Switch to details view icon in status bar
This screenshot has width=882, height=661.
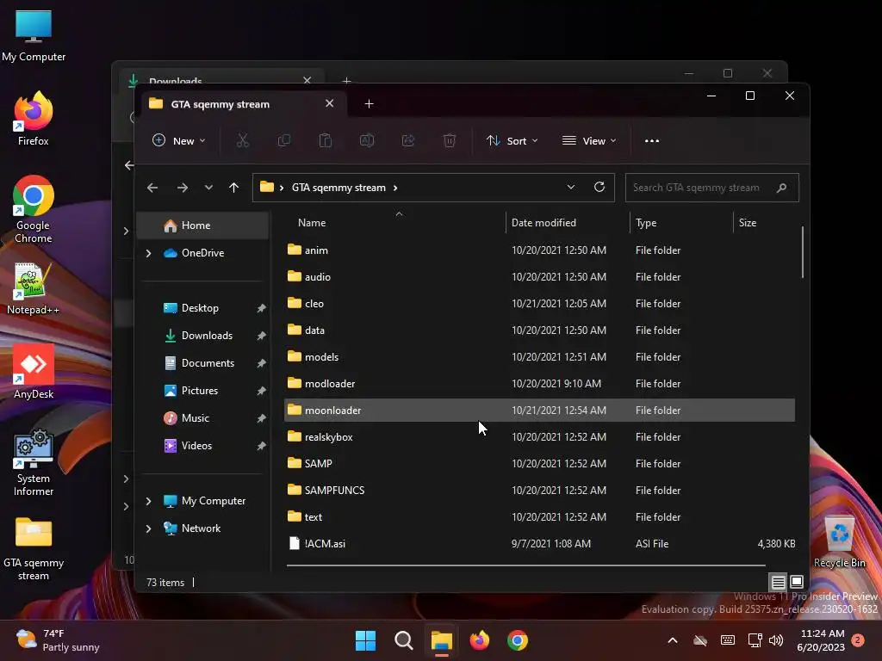pyautogui.click(x=779, y=582)
